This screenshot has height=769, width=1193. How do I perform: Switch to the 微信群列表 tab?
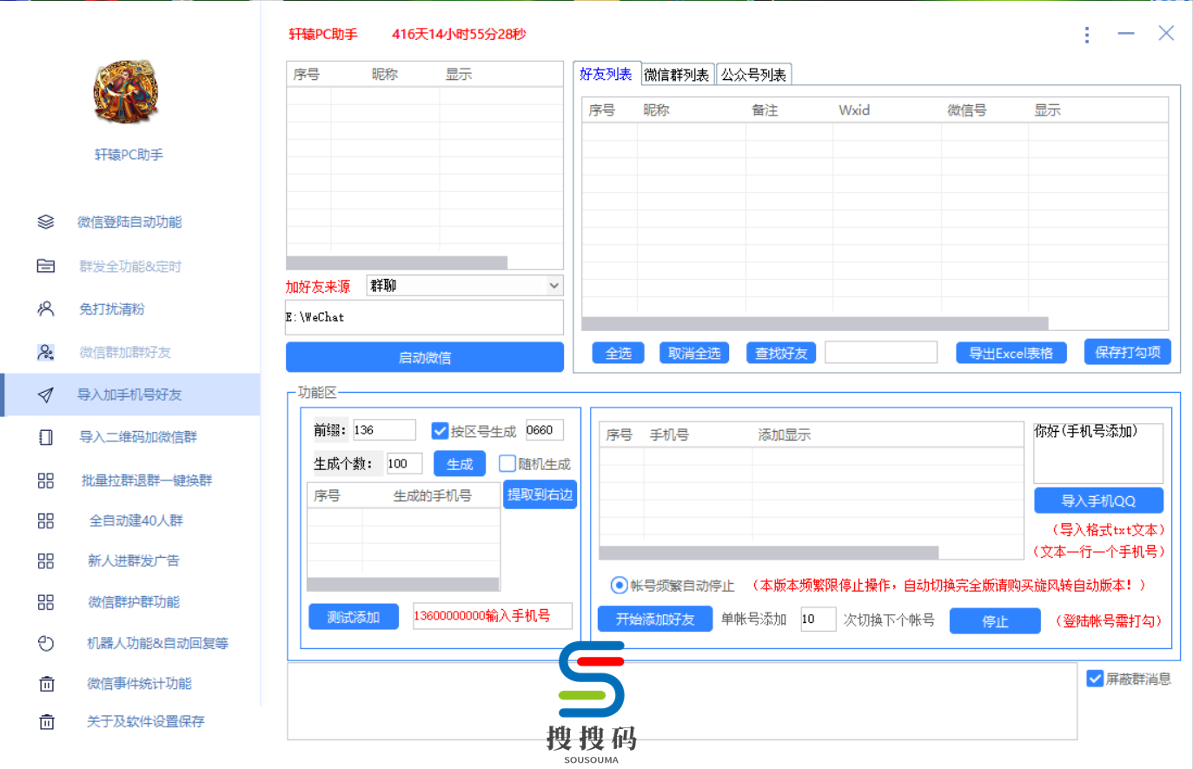[x=677, y=75]
